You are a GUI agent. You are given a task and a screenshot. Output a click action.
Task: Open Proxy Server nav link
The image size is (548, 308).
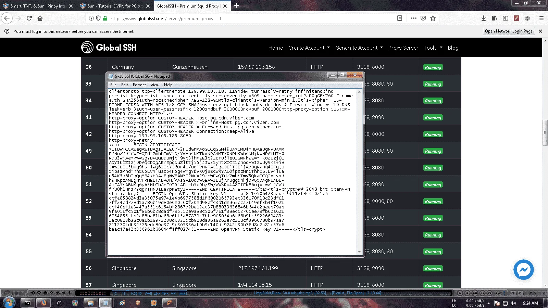pyautogui.click(x=403, y=48)
